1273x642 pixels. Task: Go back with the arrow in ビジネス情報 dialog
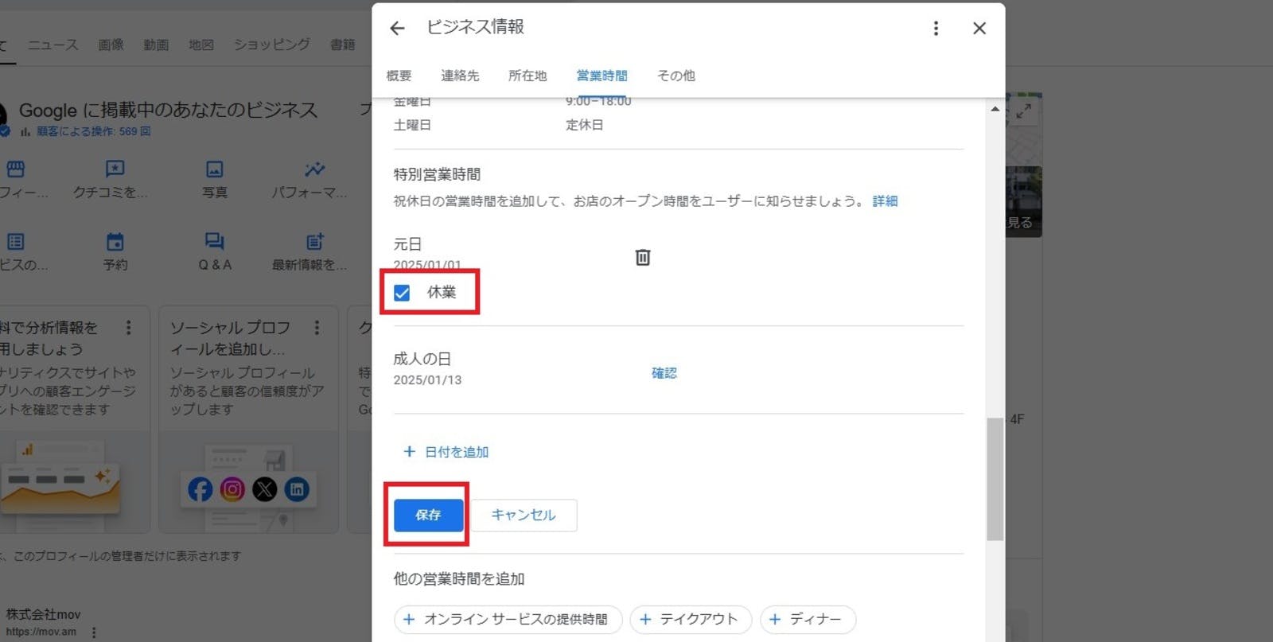[x=397, y=29]
